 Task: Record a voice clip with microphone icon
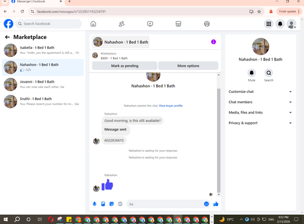tap(94, 204)
